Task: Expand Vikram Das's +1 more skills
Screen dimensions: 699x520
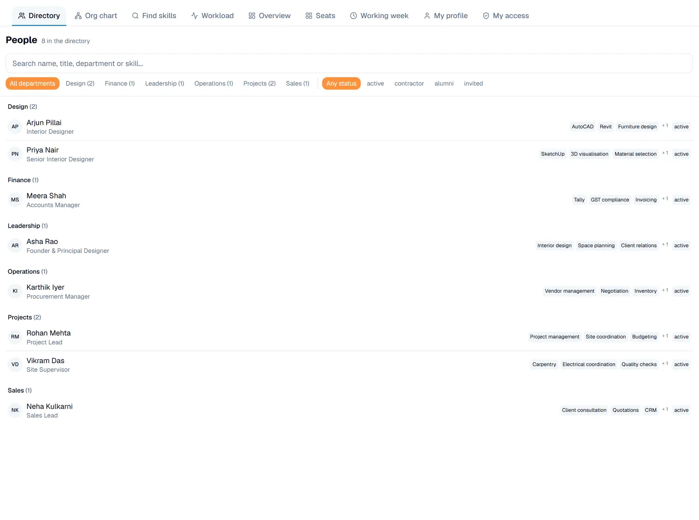Action: (x=665, y=364)
